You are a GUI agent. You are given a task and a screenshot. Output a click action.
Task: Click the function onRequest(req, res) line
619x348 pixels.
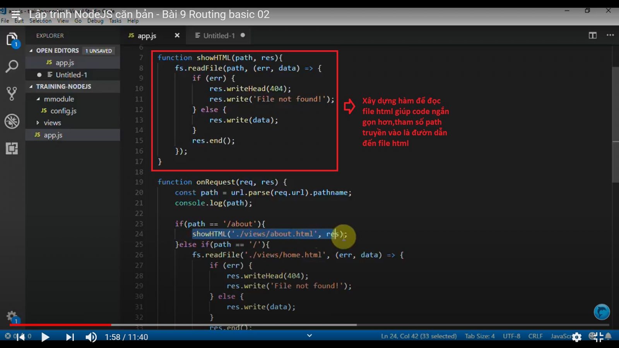point(222,182)
